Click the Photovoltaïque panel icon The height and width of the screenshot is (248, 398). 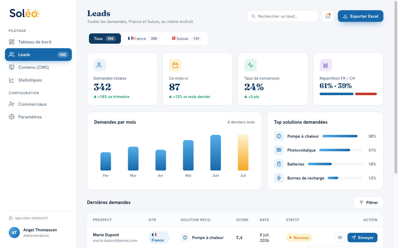(279, 150)
